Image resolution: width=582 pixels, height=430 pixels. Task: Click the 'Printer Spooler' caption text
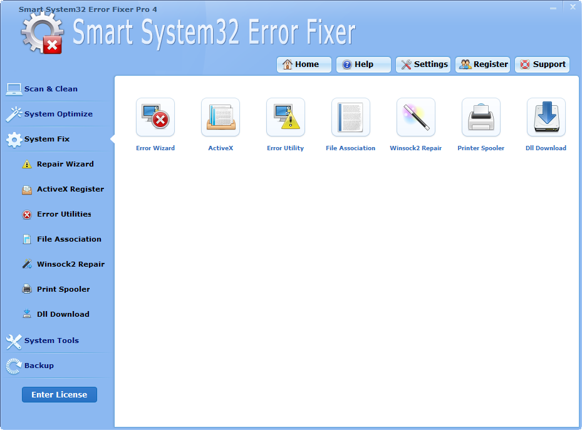point(481,148)
